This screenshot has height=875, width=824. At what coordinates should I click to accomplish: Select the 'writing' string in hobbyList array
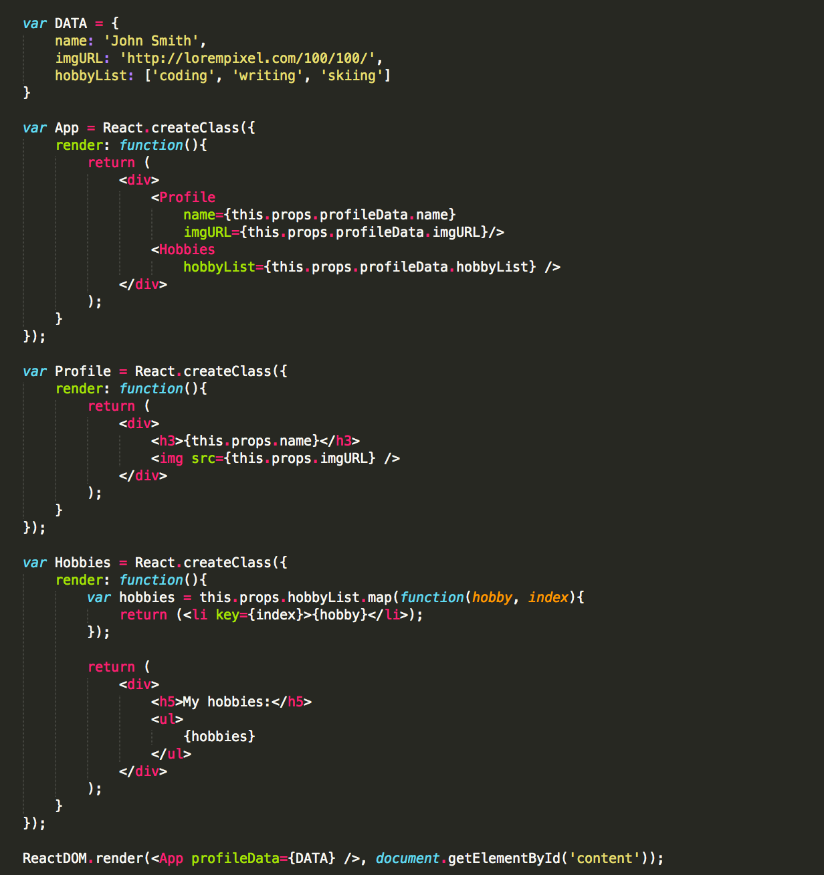(x=267, y=76)
